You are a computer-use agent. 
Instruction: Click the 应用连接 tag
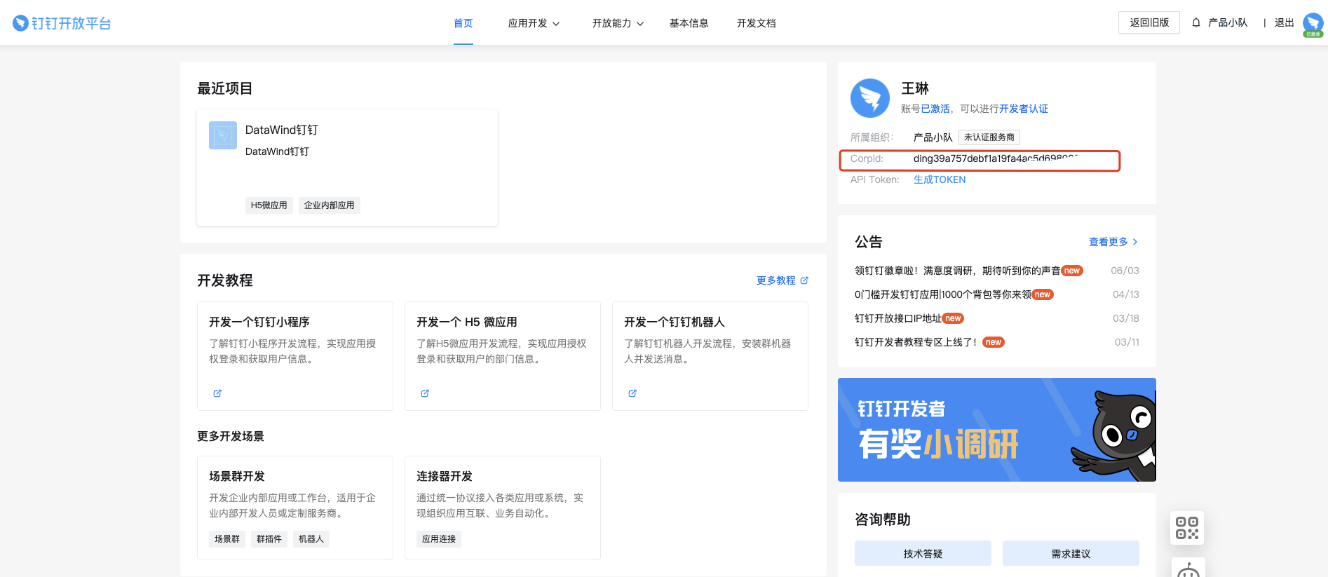(x=439, y=539)
